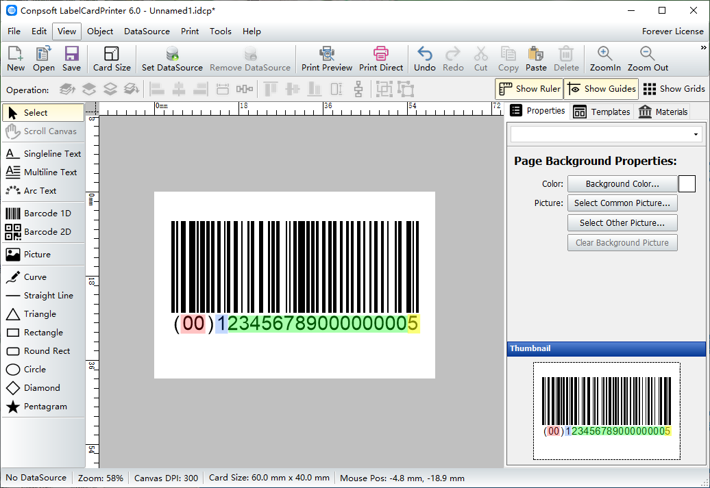Undo the last action

[425, 59]
